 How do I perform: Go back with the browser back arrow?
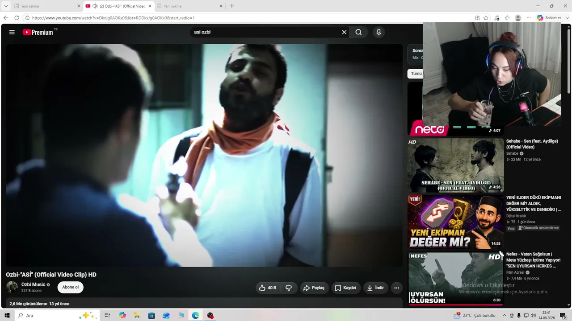(x=6, y=18)
